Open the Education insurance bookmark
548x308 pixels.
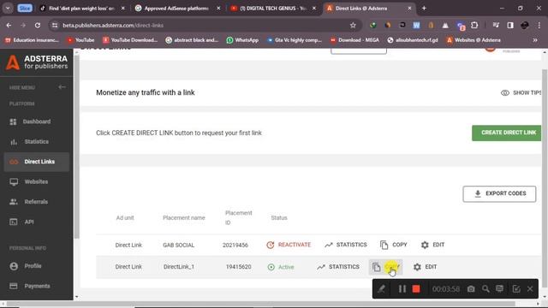pyautogui.click(x=32, y=40)
